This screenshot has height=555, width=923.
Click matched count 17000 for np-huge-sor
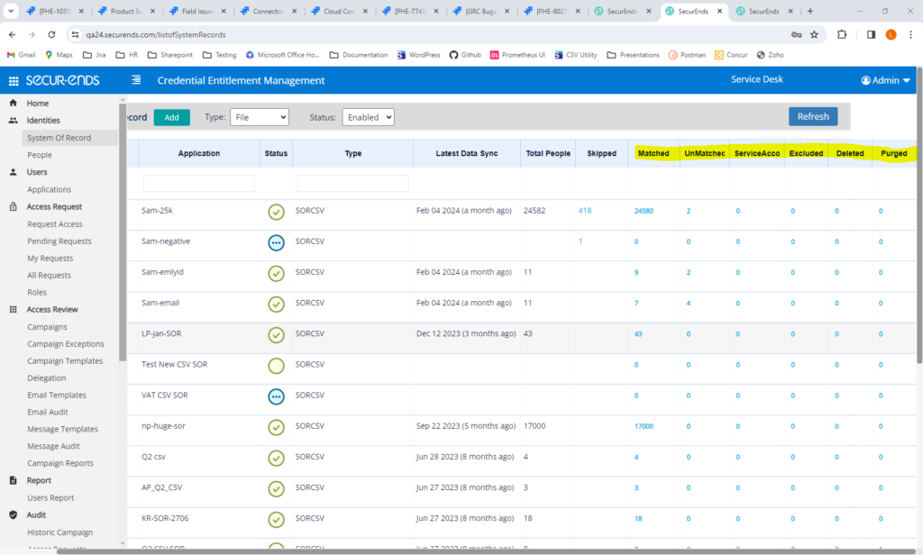pos(644,426)
